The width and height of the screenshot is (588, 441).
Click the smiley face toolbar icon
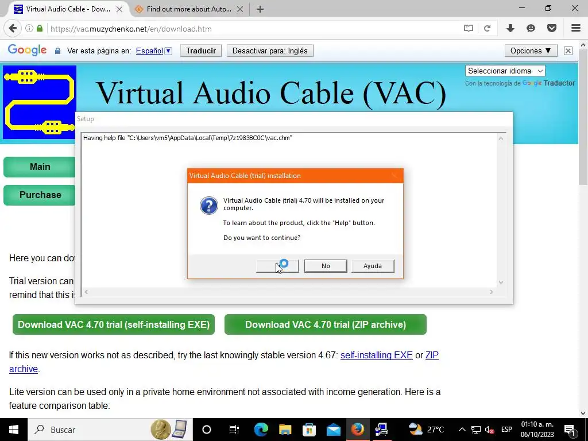click(x=531, y=29)
